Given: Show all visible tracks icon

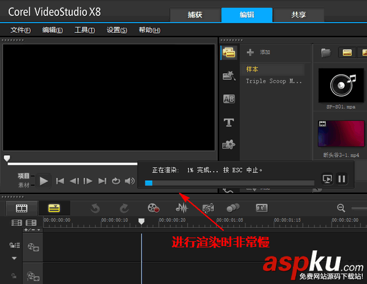Looking at the screenshot, I should coord(17,222).
